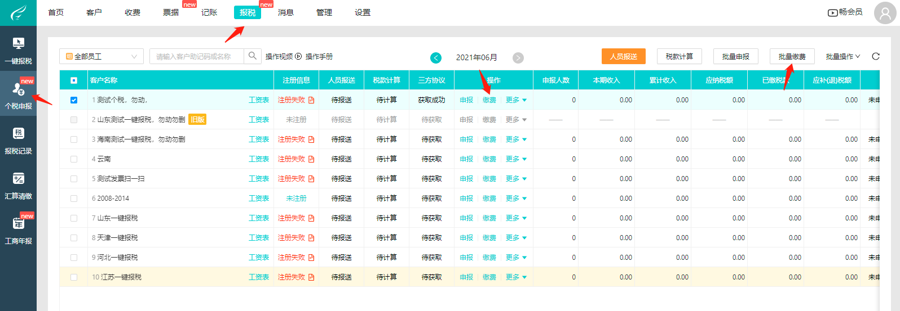Check the 海南测试一键报税 row checkbox

[x=74, y=139]
